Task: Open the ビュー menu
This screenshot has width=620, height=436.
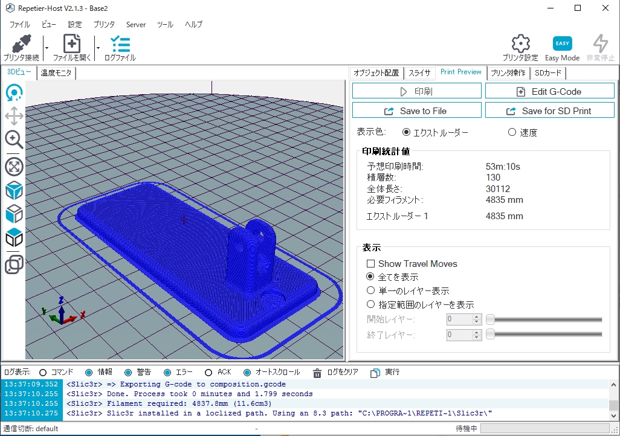Action: [48, 25]
